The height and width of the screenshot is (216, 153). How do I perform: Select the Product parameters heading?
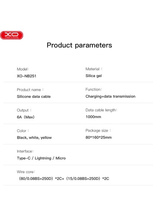79,45
